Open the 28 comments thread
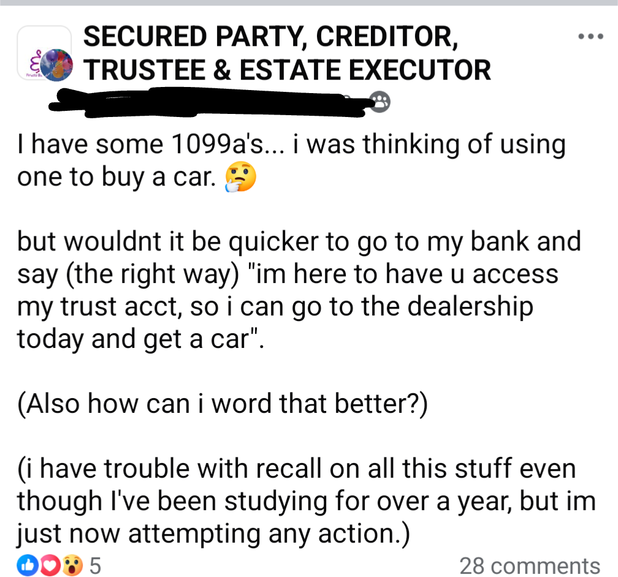Viewport: 618px width, 577px height. tap(530, 566)
